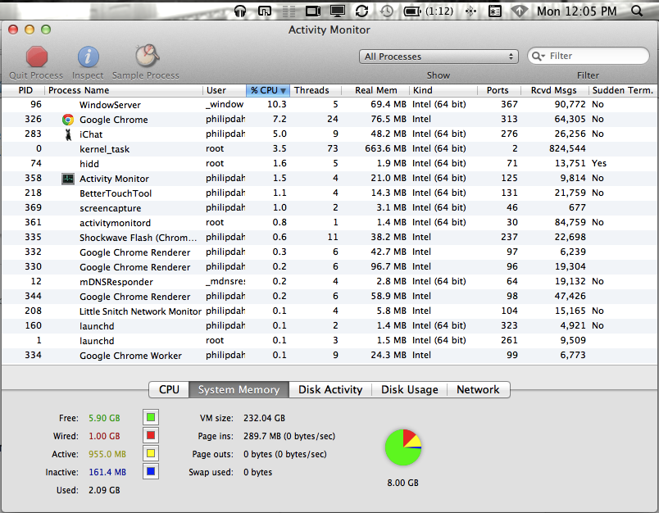Click the sync arrows icon in the menu bar
659x513 pixels.
pyautogui.click(x=361, y=11)
